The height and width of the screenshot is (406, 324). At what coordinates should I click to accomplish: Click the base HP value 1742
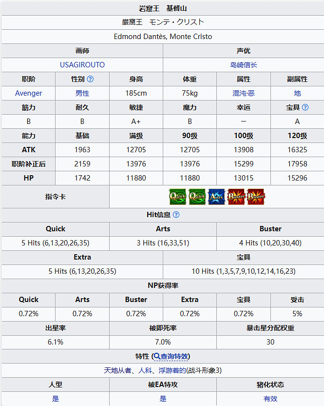(82, 178)
